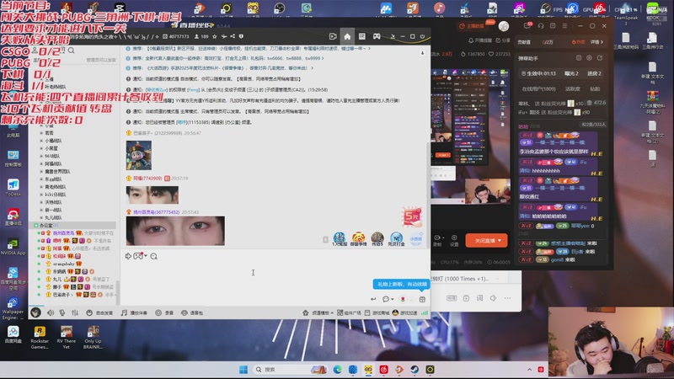Click the headset icon in streaming tool header
The height and width of the screenshot is (379, 674).
click(541, 26)
